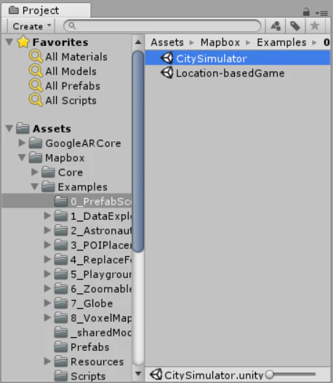The image size is (333, 383).
Task: Click the Assets root folder icon
Action: (23, 128)
